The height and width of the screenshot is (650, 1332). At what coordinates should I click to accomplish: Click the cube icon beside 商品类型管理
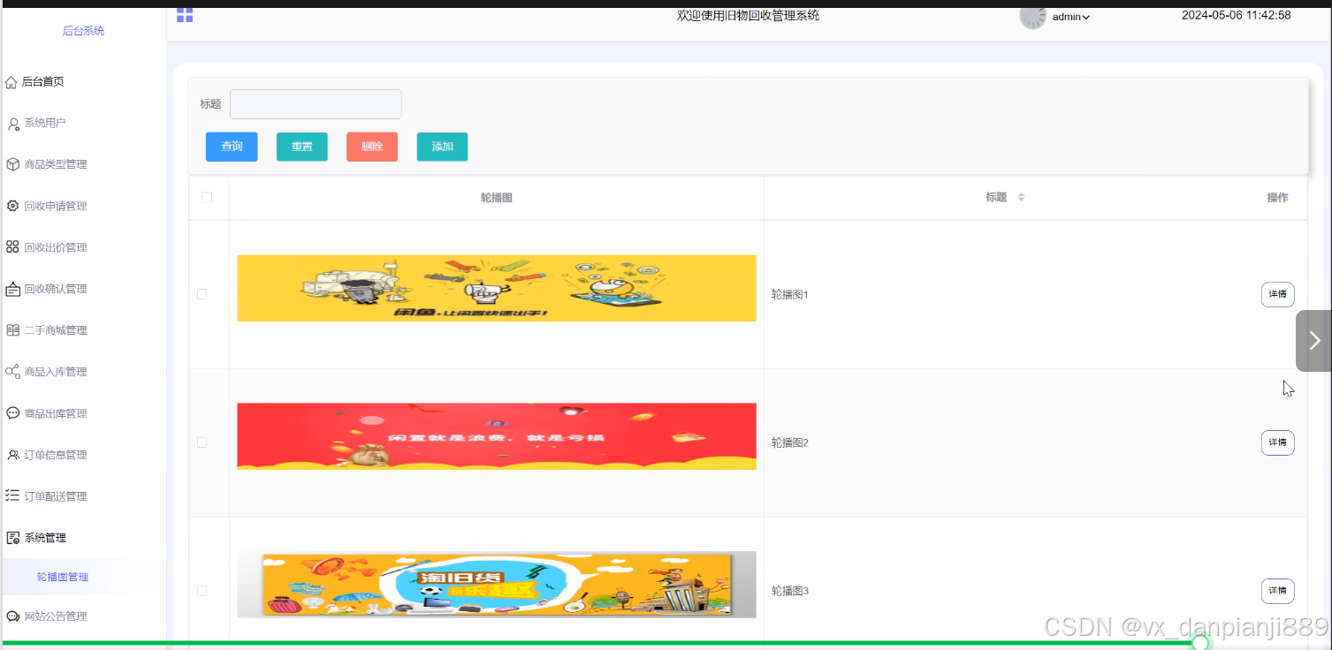[x=12, y=164]
